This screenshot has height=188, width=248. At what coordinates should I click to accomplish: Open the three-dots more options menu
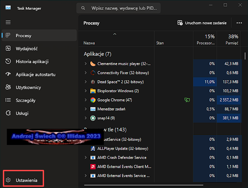[239, 23]
